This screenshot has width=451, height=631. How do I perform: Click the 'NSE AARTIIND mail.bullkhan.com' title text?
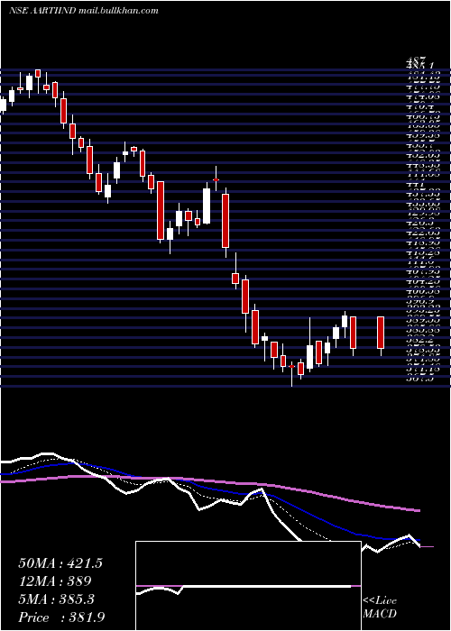(83, 11)
